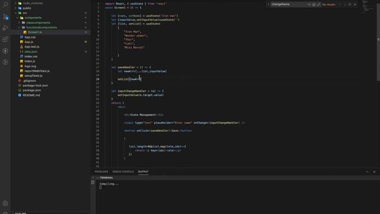This screenshot has height=214, width=380.
Task: Open package-lock.json file
Action: pos(35,86)
